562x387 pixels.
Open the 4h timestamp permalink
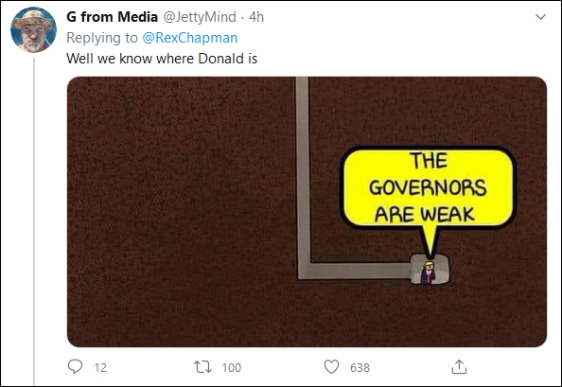[256, 17]
